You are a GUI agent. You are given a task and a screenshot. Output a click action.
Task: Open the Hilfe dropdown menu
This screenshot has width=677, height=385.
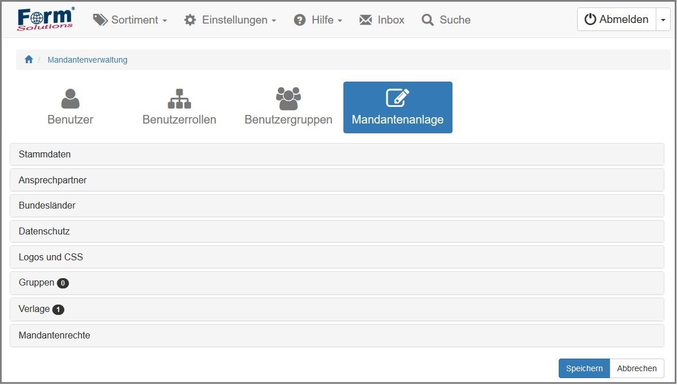tap(318, 20)
